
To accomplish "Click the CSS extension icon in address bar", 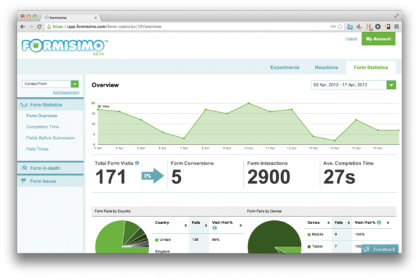I will coord(332,27).
